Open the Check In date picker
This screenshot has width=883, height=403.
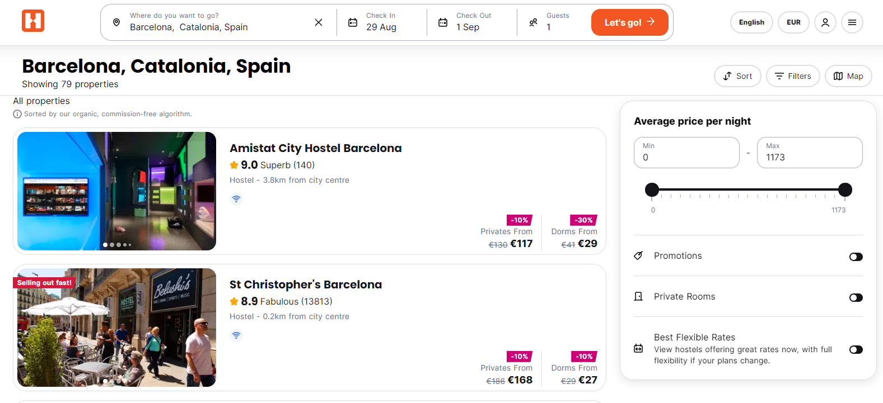[382, 22]
